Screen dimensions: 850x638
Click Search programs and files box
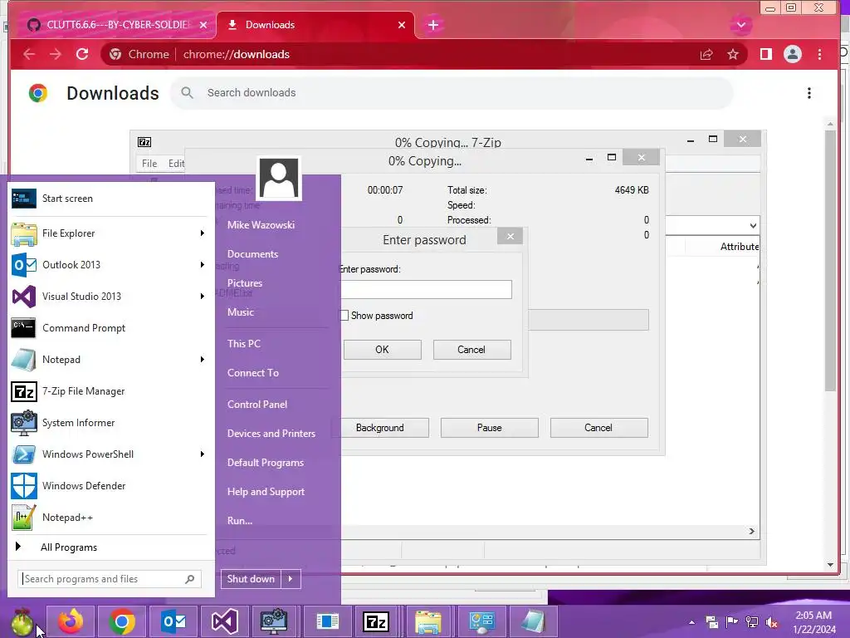(110, 579)
